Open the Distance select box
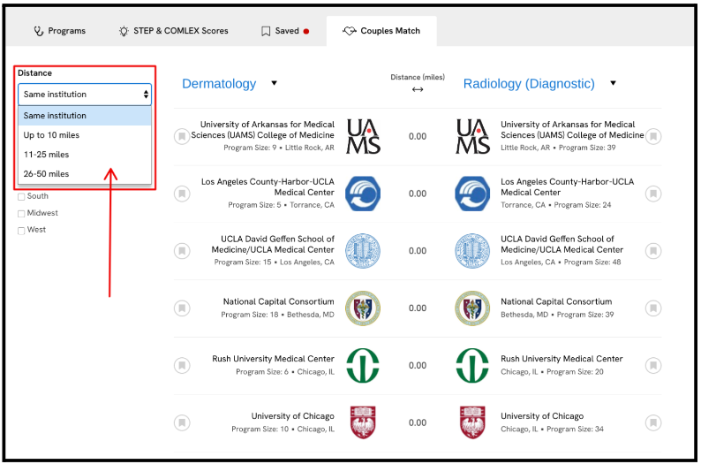This screenshot has height=464, width=701. click(85, 95)
